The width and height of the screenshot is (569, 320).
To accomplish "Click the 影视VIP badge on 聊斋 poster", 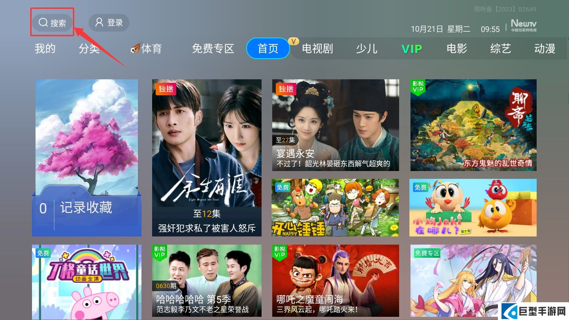I will (x=418, y=87).
